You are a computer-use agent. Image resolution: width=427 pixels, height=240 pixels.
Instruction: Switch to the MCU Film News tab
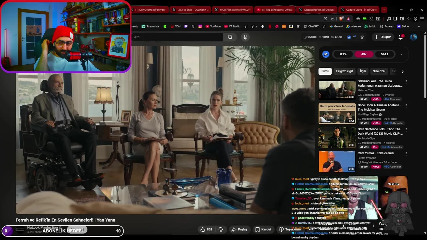tap(232, 10)
